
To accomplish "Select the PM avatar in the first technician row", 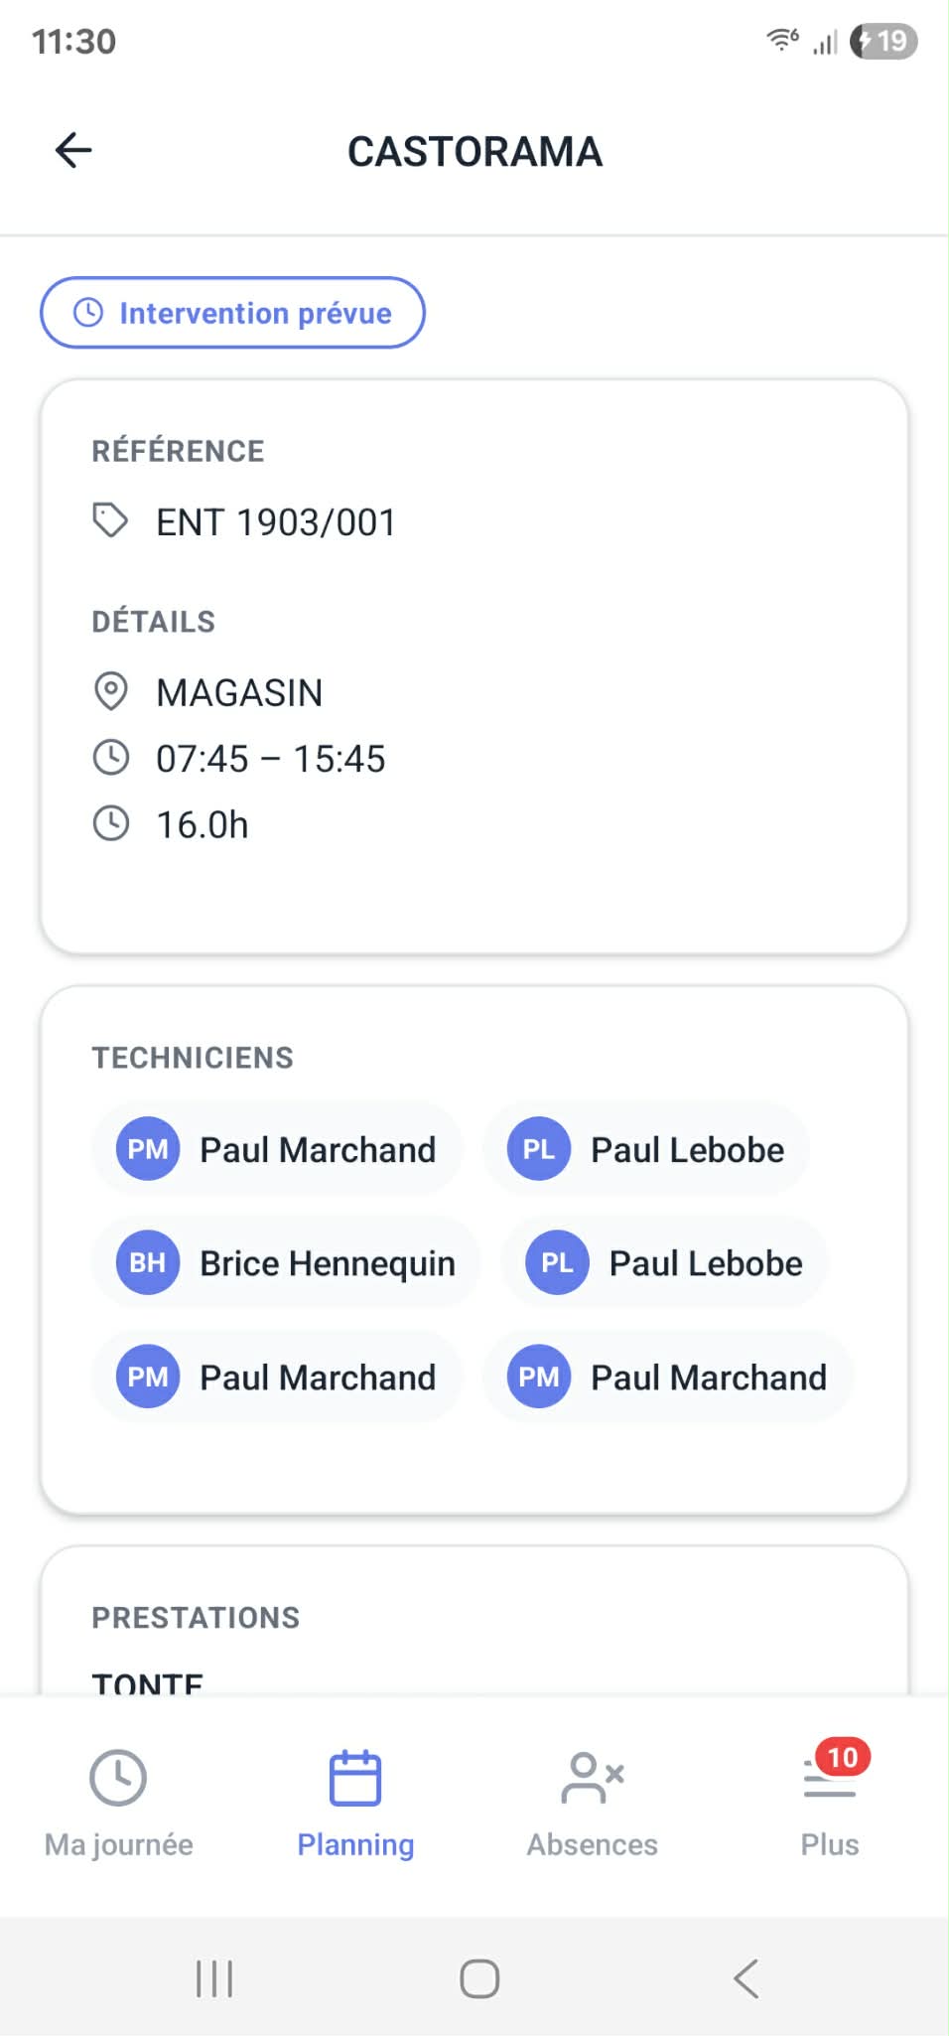I will click(148, 1149).
